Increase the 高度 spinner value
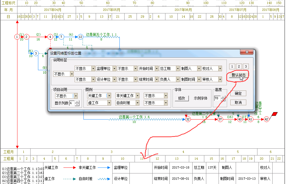 [223, 97]
